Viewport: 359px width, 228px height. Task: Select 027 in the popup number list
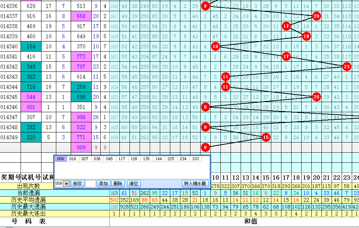click(85, 159)
